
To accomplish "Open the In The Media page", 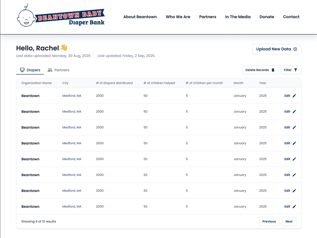I will pyautogui.click(x=238, y=17).
